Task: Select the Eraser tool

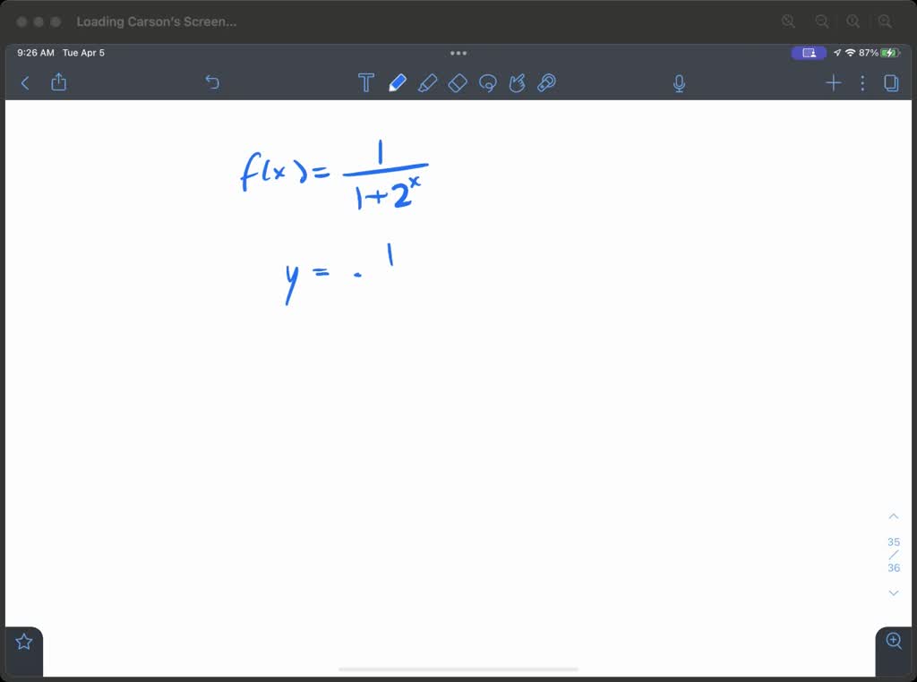Action: [x=458, y=82]
